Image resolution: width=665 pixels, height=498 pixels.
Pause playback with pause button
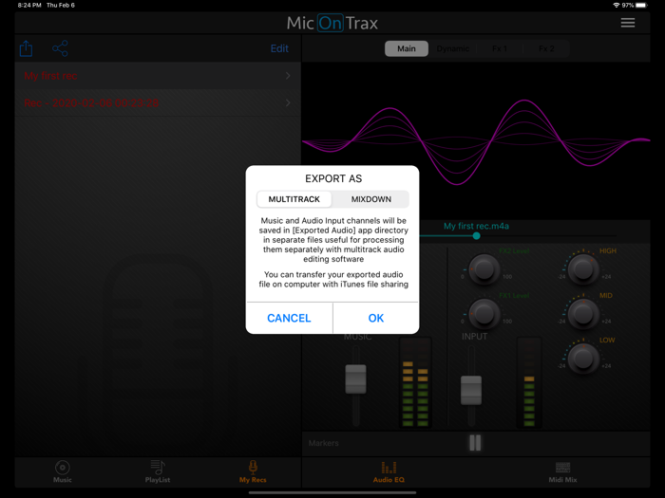point(475,443)
